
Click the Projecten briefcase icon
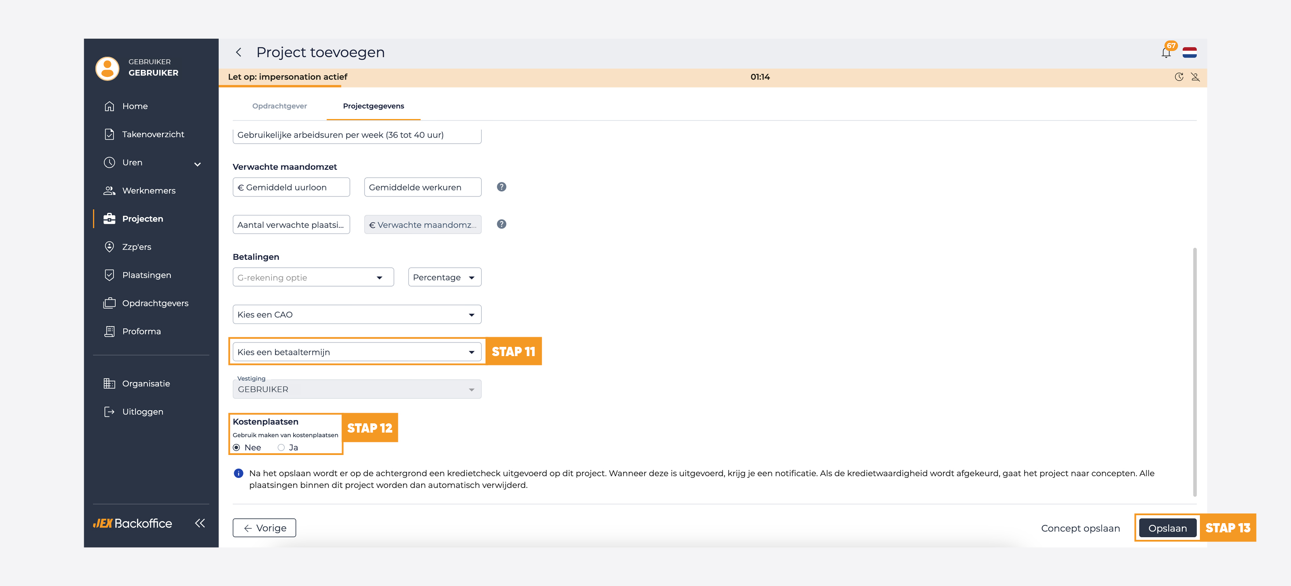109,218
